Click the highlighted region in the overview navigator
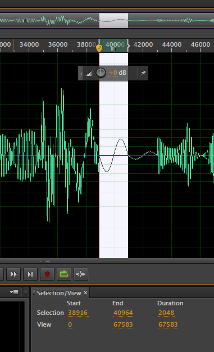 113,20
